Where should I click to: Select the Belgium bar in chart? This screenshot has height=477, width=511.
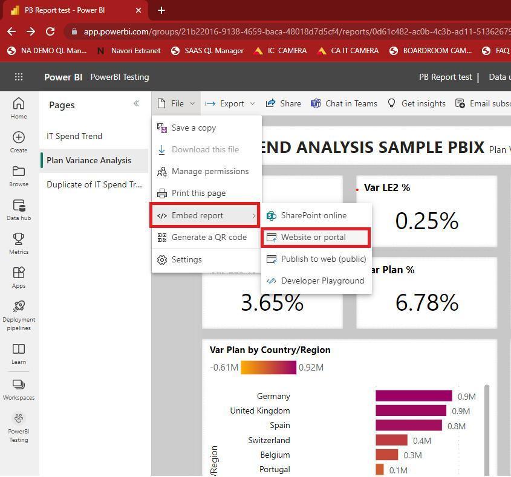387,455
